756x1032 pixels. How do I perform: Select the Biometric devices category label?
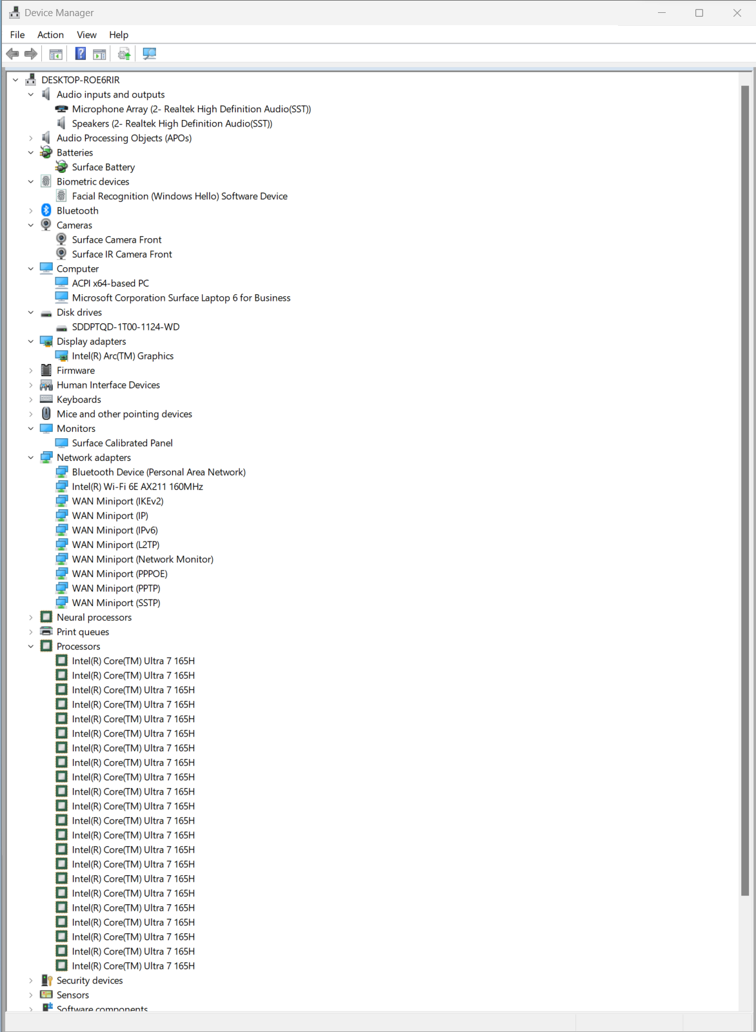pyautogui.click(x=93, y=181)
